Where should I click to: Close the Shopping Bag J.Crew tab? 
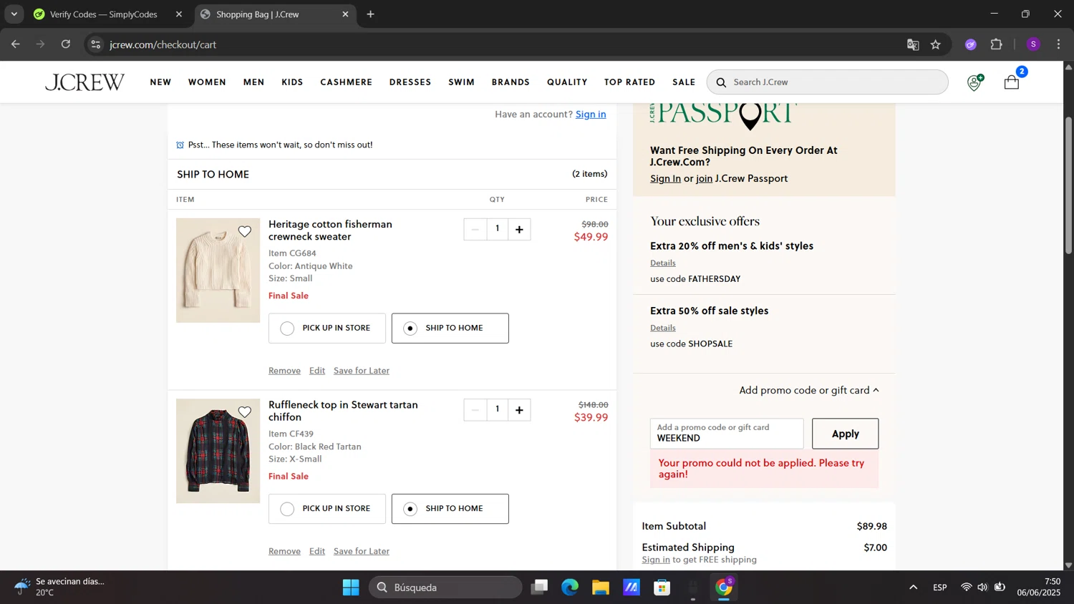point(345,14)
